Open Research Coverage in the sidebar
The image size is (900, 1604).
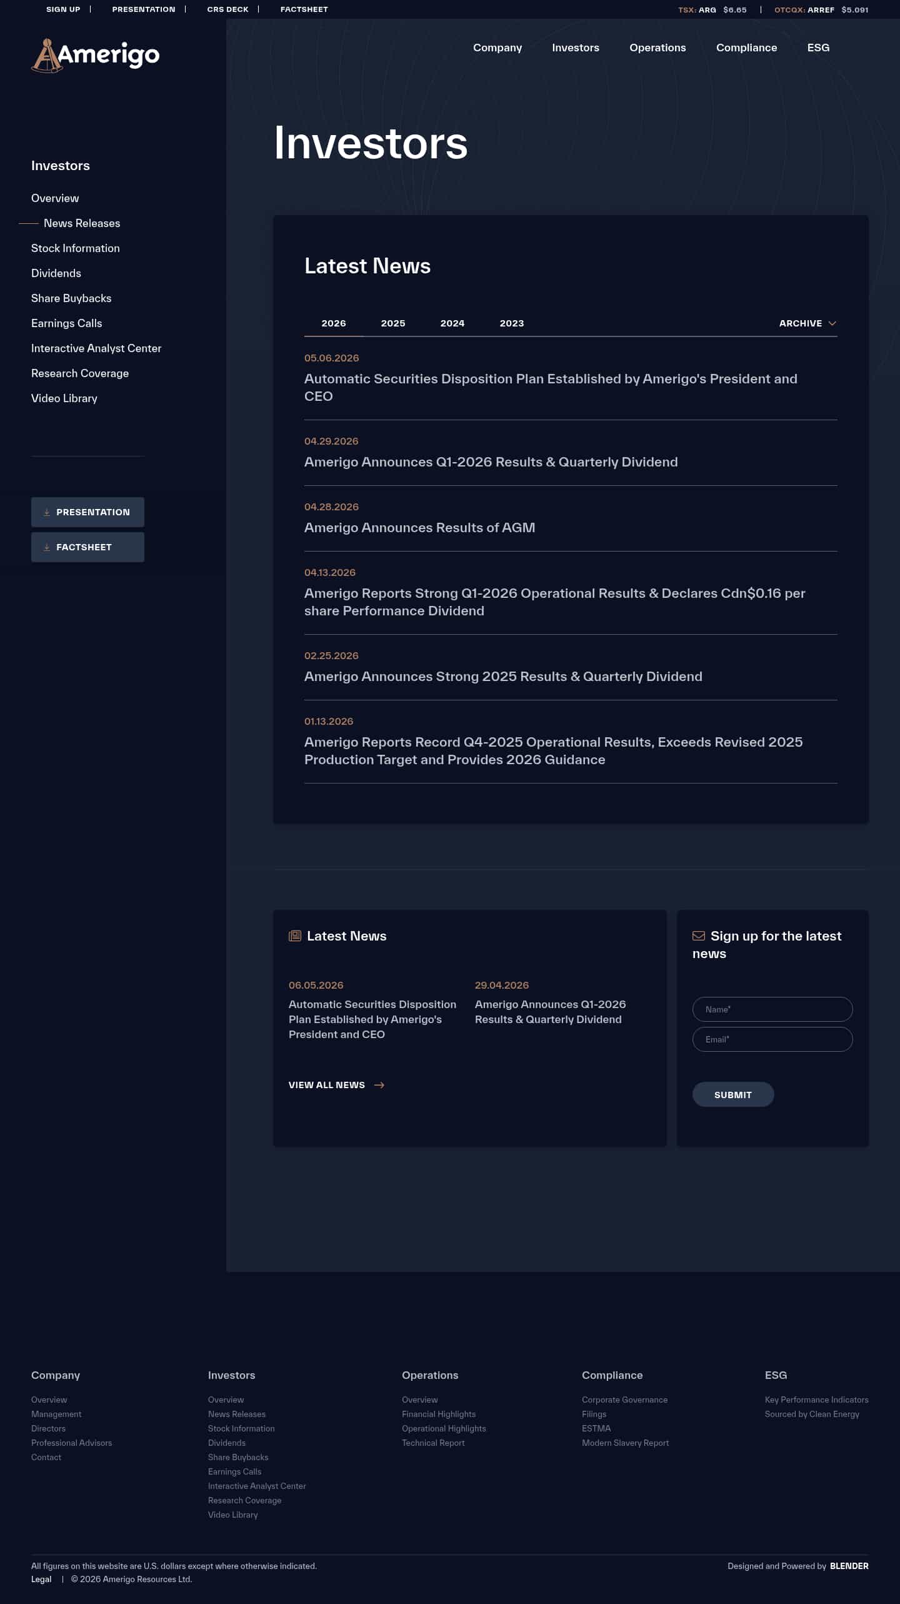point(80,373)
